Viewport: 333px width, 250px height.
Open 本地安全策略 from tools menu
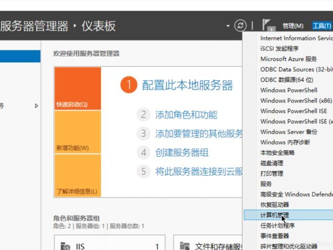pyautogui.click(x=277, y=152)
